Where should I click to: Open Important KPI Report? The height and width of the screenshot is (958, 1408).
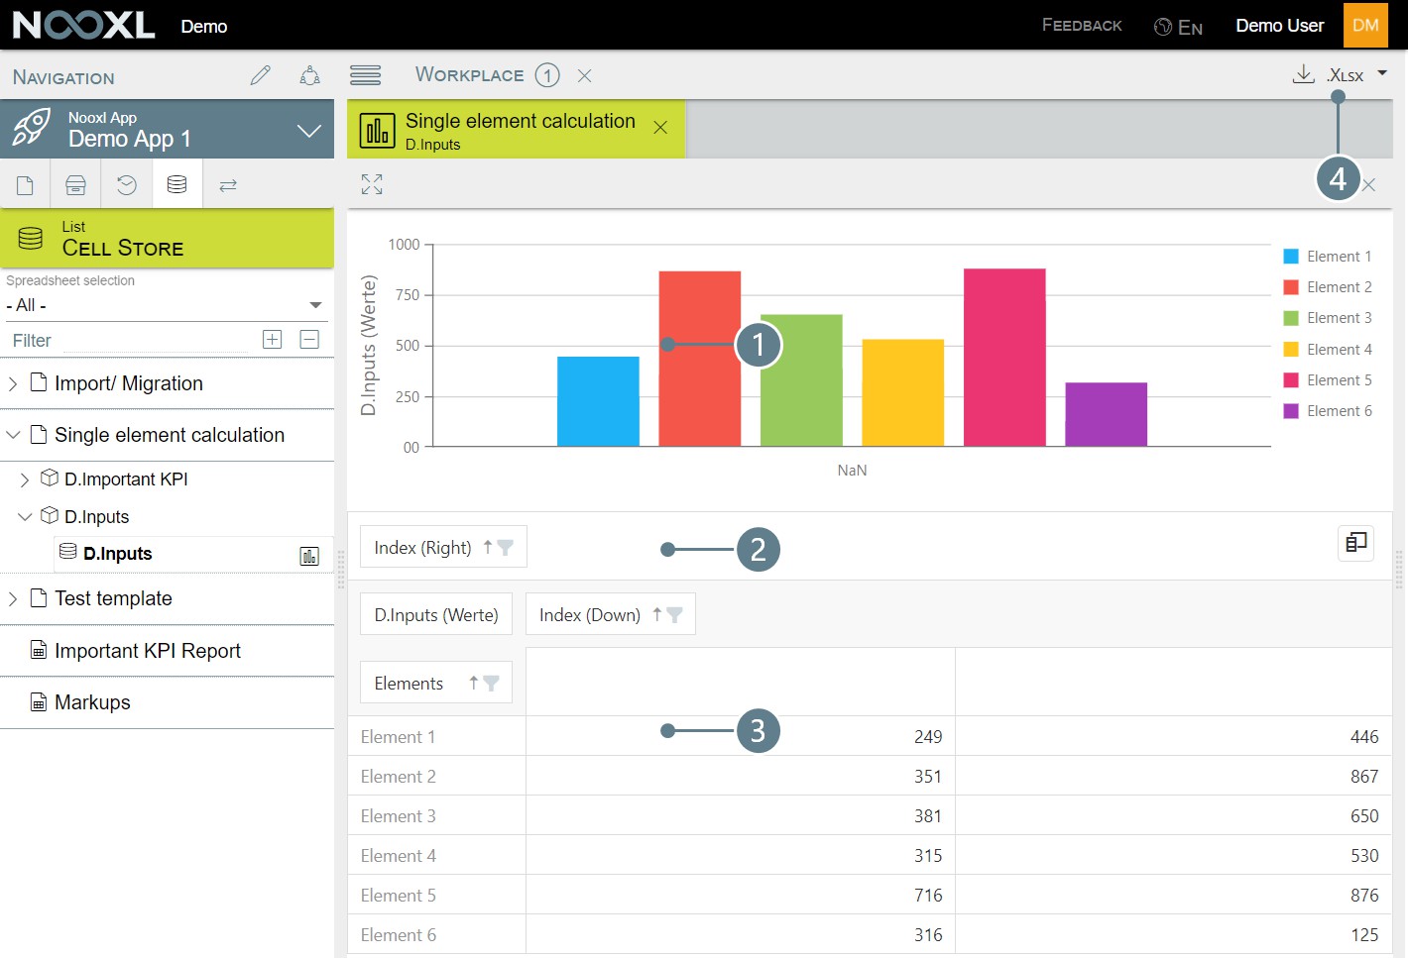[x=148, y=651]
